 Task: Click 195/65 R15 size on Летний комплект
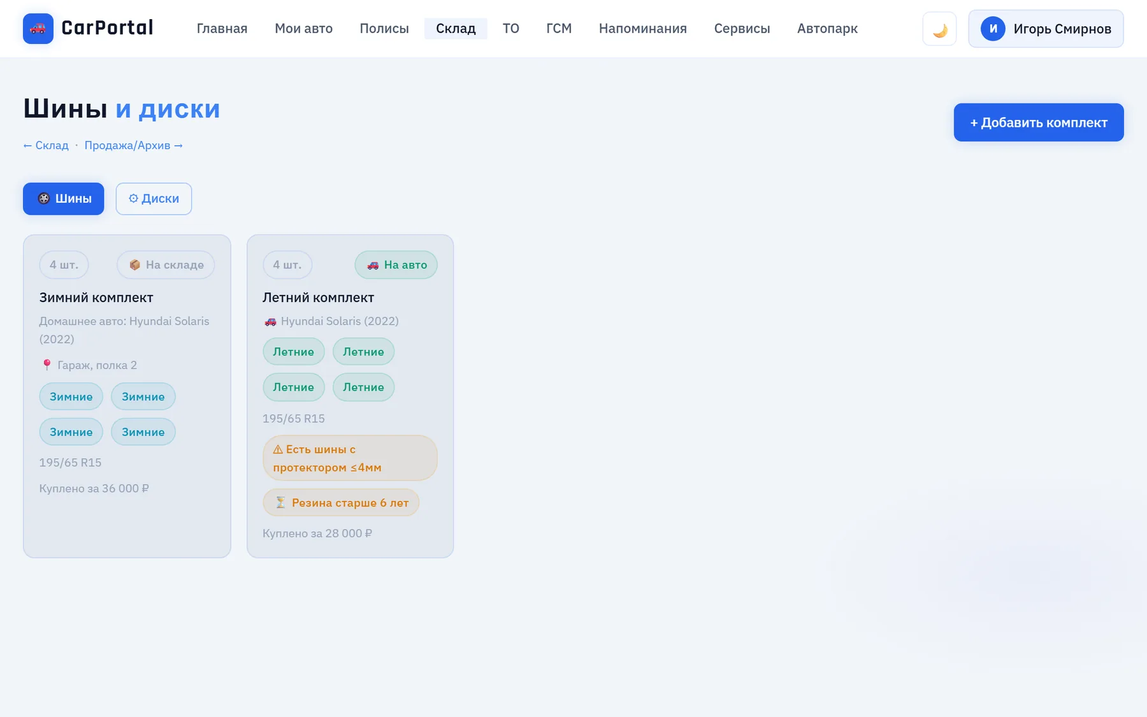[294, 419]
